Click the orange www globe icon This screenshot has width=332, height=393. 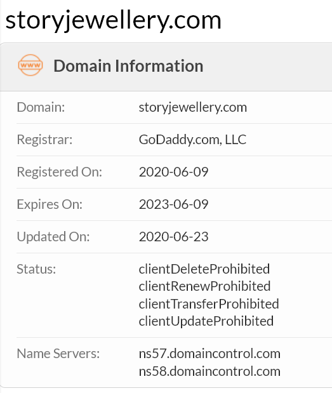coord(30,65)
